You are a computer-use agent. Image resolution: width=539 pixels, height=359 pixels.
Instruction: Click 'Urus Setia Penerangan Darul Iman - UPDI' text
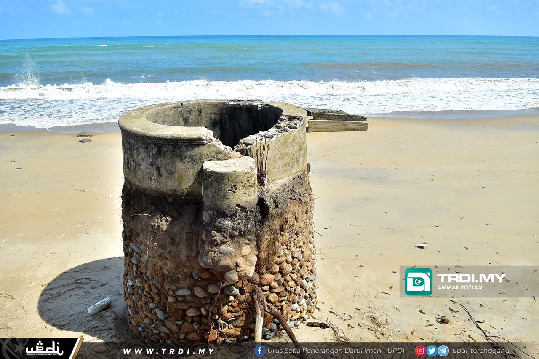click(x=336, y=351)
